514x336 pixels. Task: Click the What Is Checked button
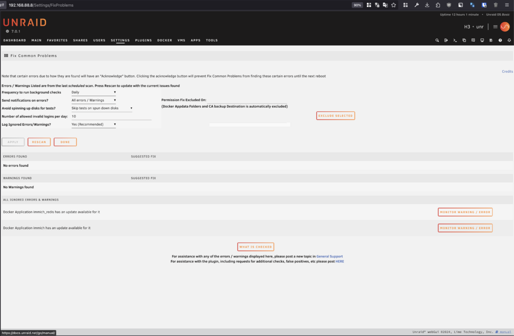click(x=255, y=247)
